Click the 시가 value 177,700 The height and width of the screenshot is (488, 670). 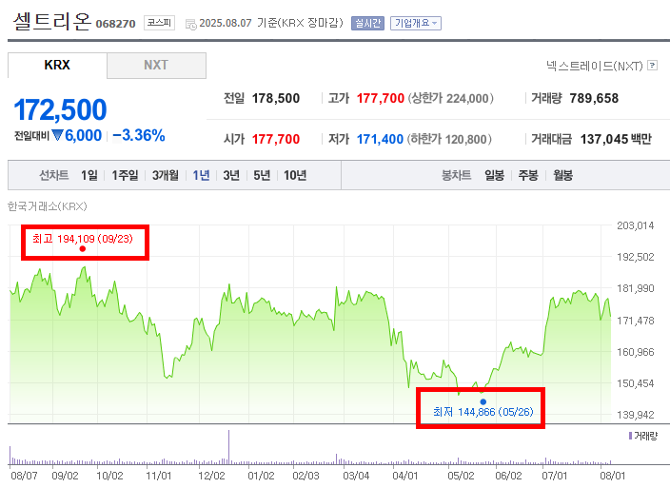pos(276,139)
